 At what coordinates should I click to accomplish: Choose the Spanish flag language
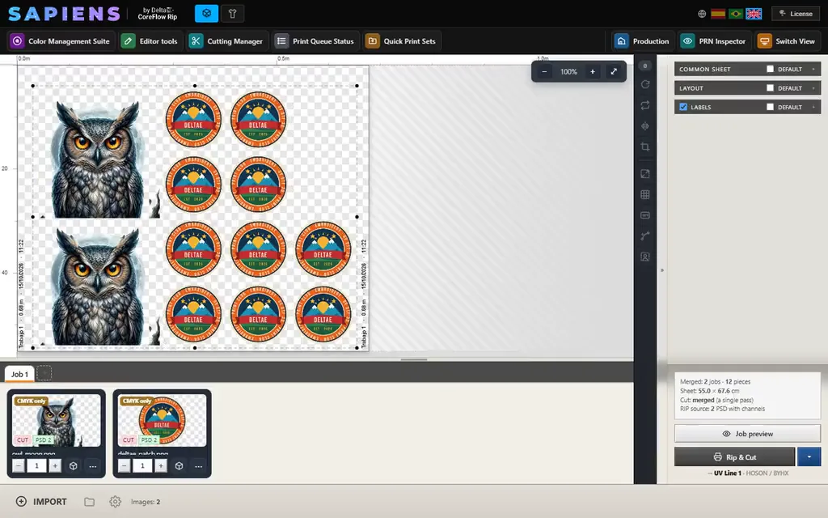click(718, 14)
